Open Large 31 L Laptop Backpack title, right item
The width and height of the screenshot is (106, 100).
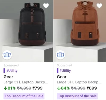[79, 82]
